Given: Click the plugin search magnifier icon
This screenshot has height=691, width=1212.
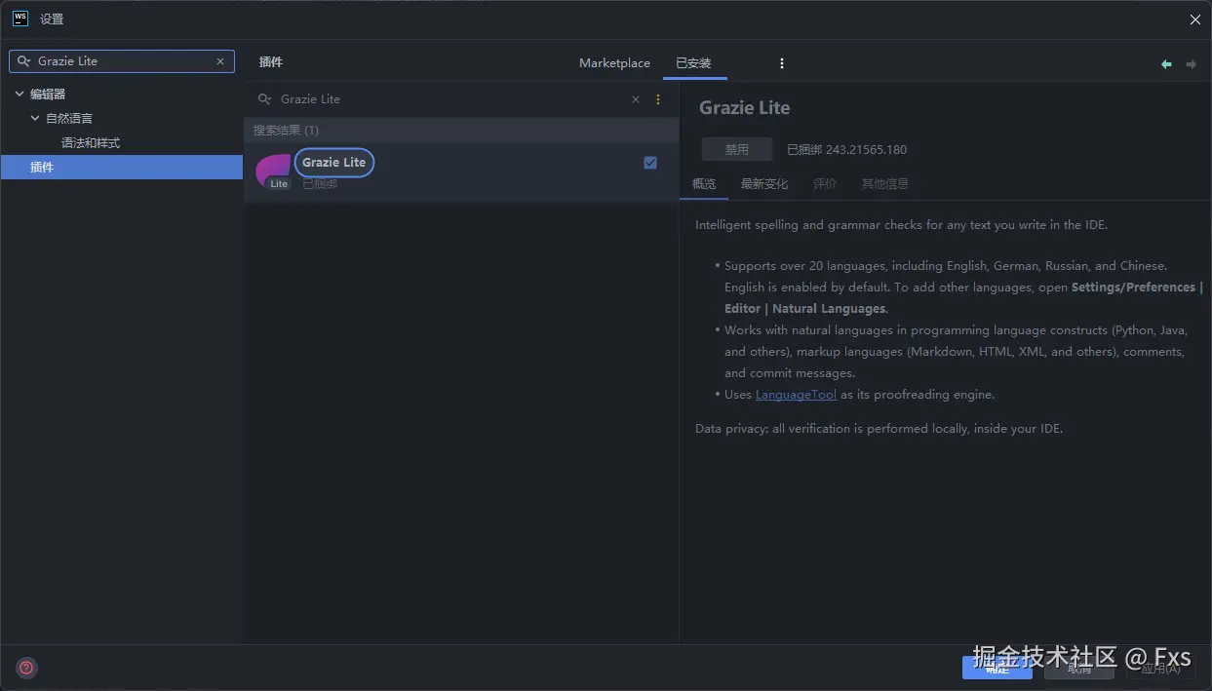Looking at the screenshot, I should coord(264,99).
